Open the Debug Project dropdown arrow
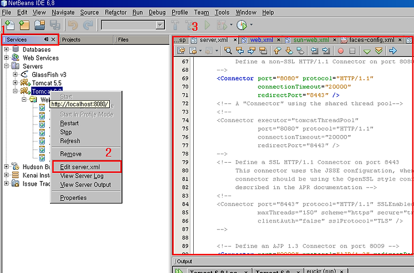The image size is (414, 273). coord(231,25)
